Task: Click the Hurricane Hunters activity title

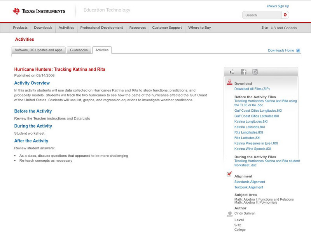Action: [x=60, y=69]
